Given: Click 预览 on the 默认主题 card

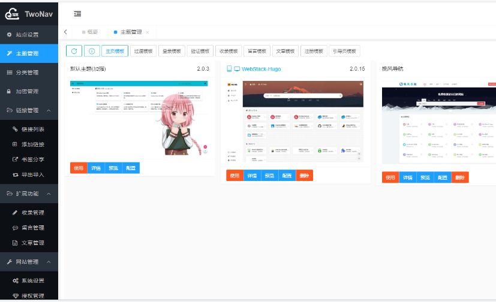Looking at the screenshot, I should point(113,168).
